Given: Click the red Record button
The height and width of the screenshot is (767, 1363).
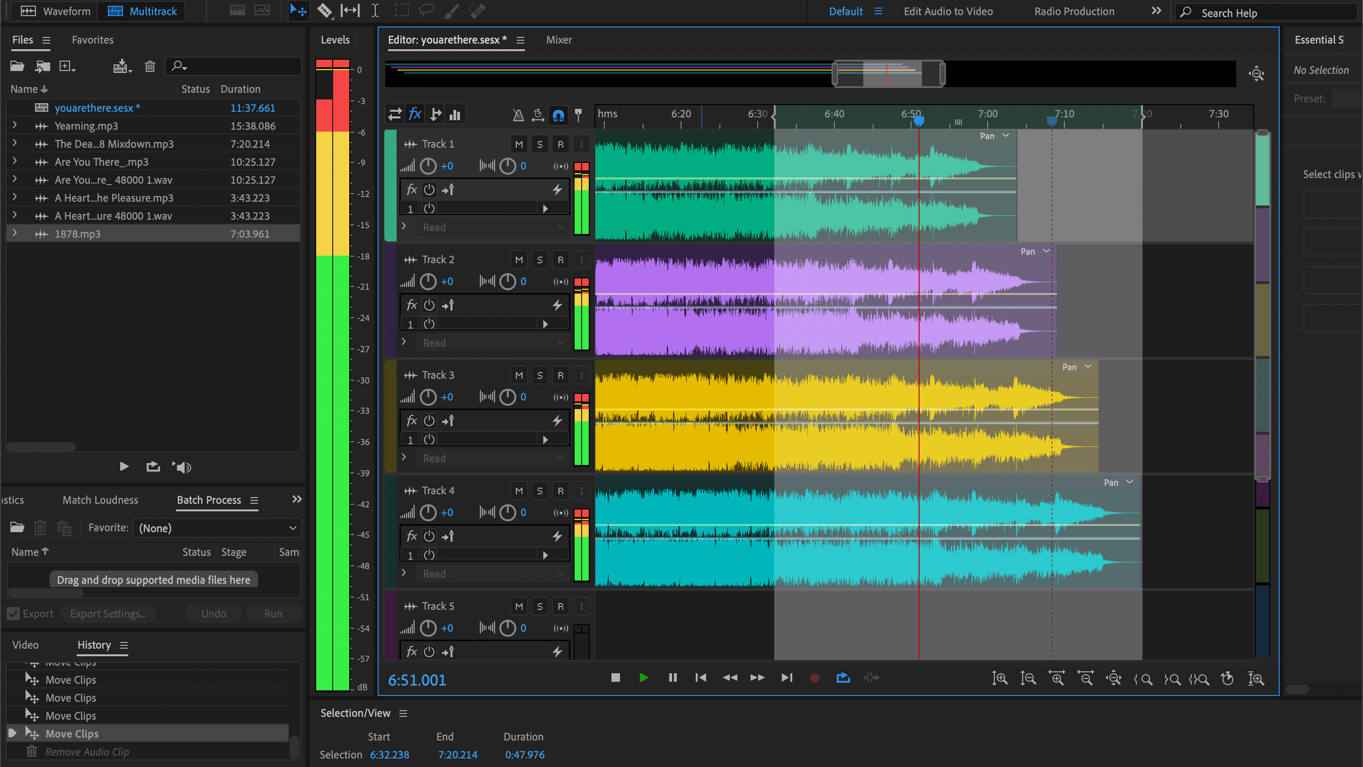Looking at the screenshot, I should click(x=815, y=678).
